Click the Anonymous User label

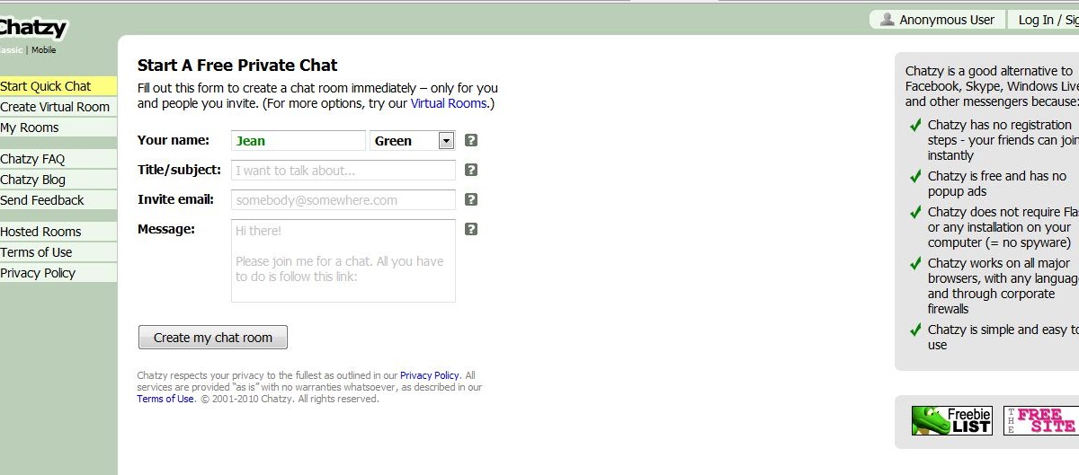(x=947, y=20)
